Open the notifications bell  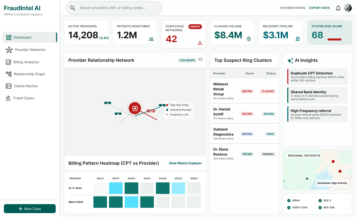(338, 8)
